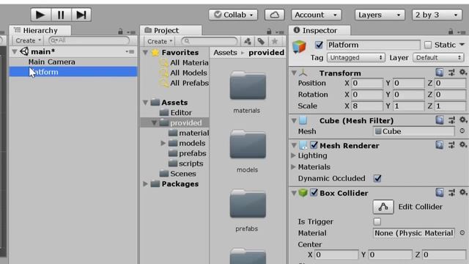The image size is (469, 264).
Task: Open the main scene options menu
Action: tap(130, 51)
